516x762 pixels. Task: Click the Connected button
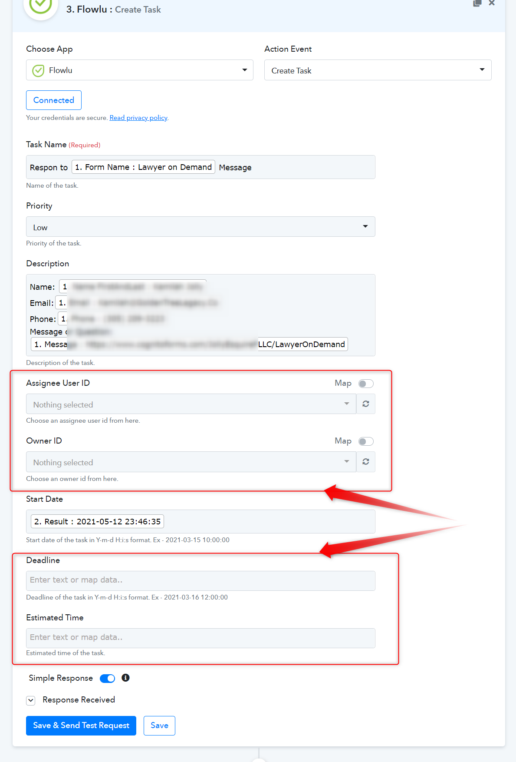coord(54,100)
